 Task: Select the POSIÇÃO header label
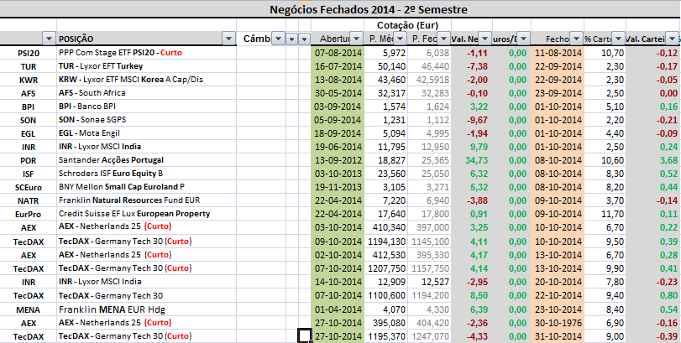click(76, 39)
